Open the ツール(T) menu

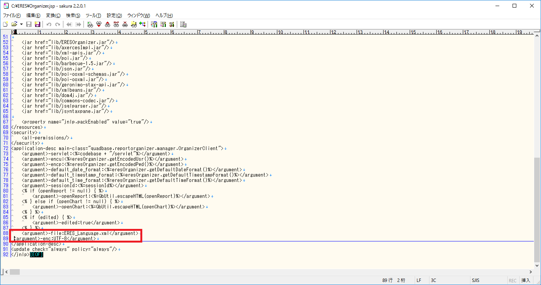point(93,16)
